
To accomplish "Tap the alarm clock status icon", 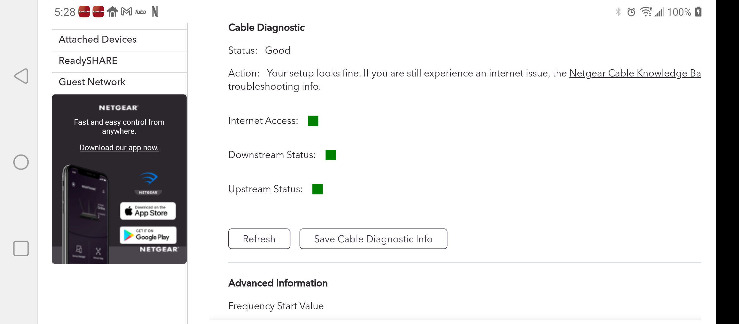I will click(x=631, y=12).
